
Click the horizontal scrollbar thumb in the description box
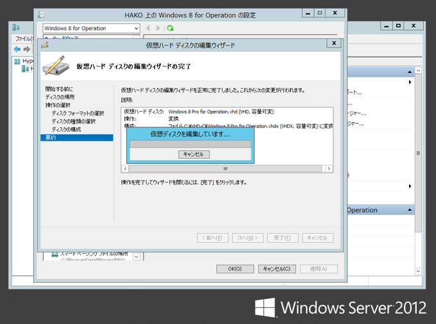(225, 168)
